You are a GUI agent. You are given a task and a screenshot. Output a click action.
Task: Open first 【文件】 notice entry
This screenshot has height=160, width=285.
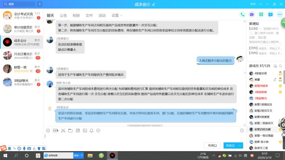pyautogui.click(x=265, y=48)
